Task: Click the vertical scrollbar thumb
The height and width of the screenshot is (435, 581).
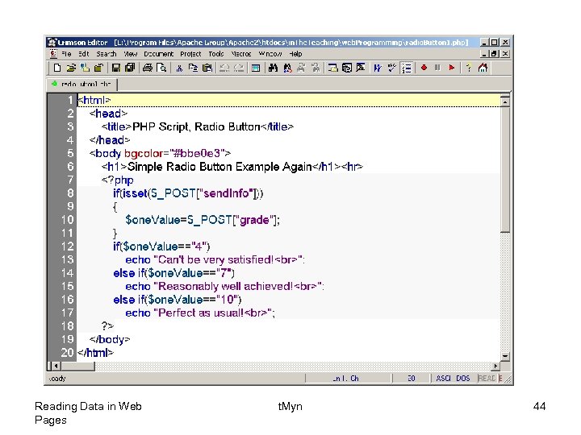Action: (504, 169)
